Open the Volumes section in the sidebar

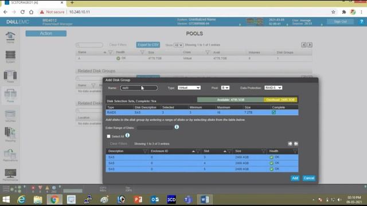pos(10,116)
